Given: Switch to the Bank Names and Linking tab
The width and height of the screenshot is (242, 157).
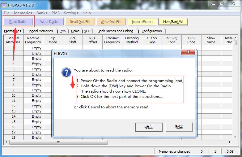Looking at the screenshot, I should [x=115, y=31].
